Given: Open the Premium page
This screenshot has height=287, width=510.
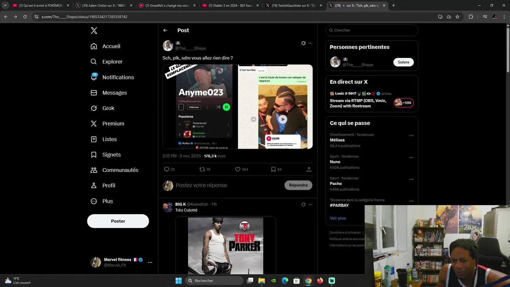Looking at the screenshot, I should pyautogui.click(x=108, y=124).
